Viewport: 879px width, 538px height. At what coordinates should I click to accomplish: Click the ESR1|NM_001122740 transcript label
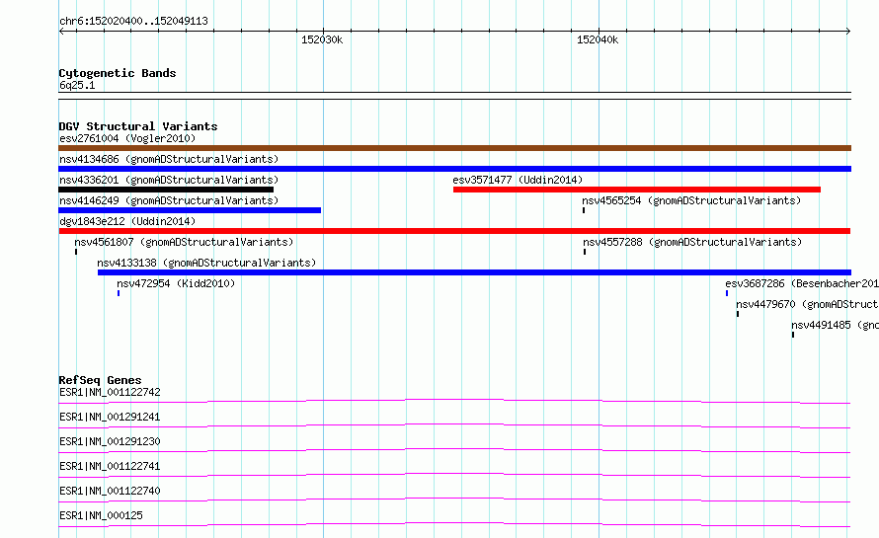tap(110, 491)
